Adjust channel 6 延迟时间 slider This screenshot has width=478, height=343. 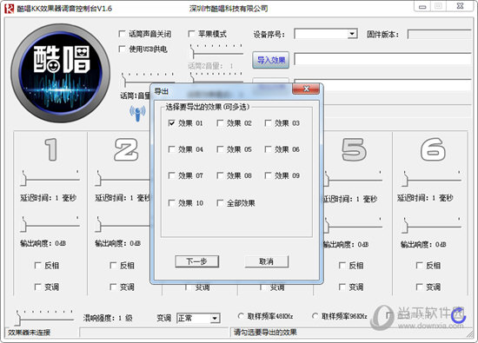(x=432, y=178)
